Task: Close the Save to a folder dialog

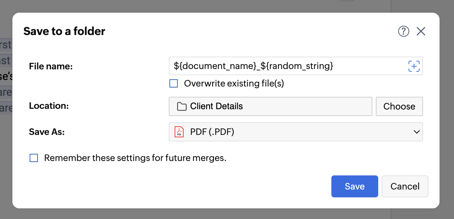Action: (421, 32)
